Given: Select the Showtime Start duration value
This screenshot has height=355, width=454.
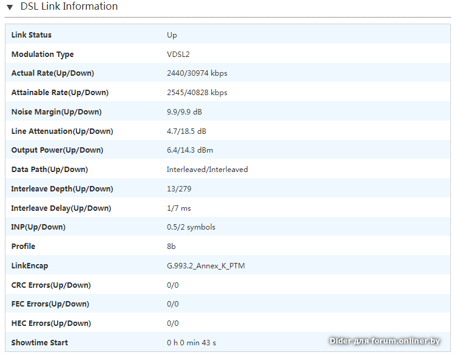Looking at the screenshot, I should (191, 343).
